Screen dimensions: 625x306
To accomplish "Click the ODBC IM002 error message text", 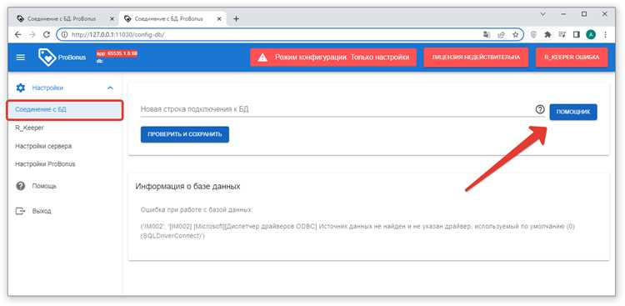I will (x=357, y=231).
